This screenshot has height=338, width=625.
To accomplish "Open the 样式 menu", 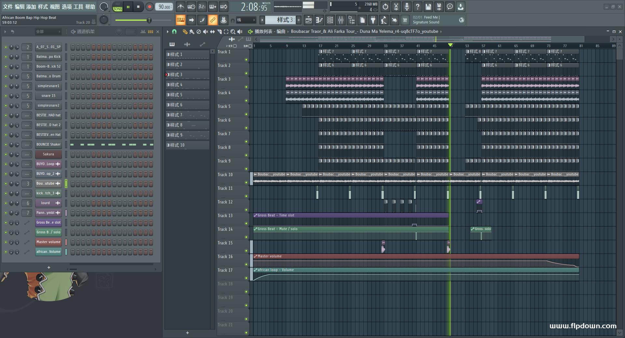I will (43, 6).
